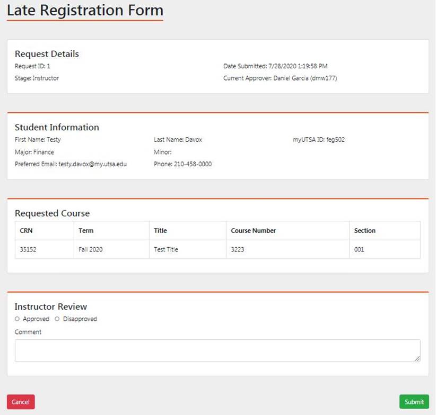Click the preferred email testy.davox@my.utsa.edu
The width and height of the screenshot is (436, 415).
92,164
